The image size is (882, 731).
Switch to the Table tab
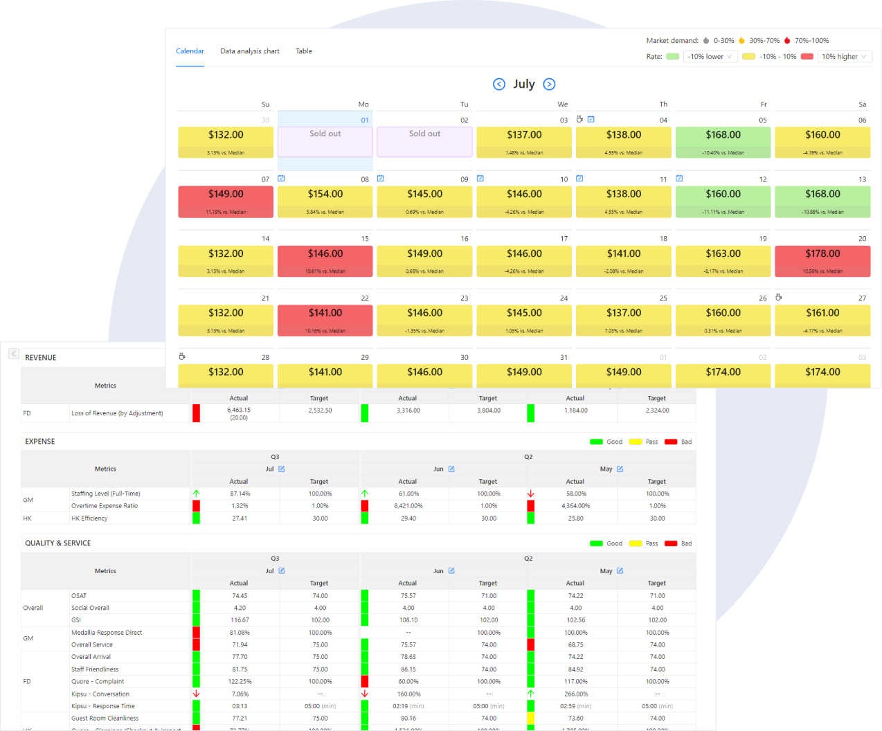tap(304, 51)
